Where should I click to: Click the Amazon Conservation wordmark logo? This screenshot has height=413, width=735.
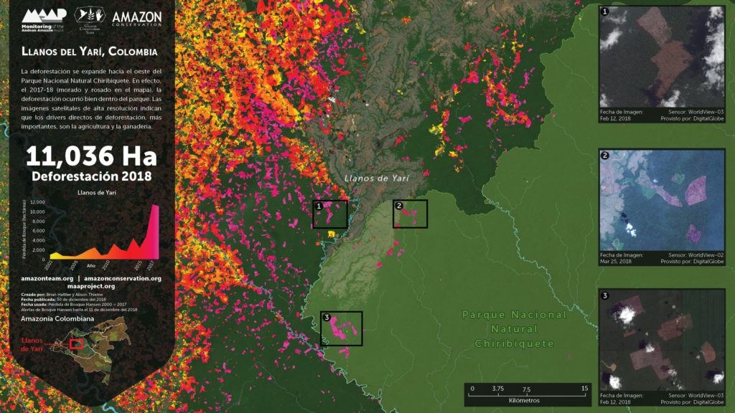(x=136, y=17)
